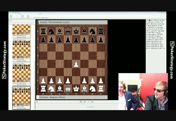Click the flip board icon below the board
The width and height of the screenshot is (176, 121).
click(37, 102)
